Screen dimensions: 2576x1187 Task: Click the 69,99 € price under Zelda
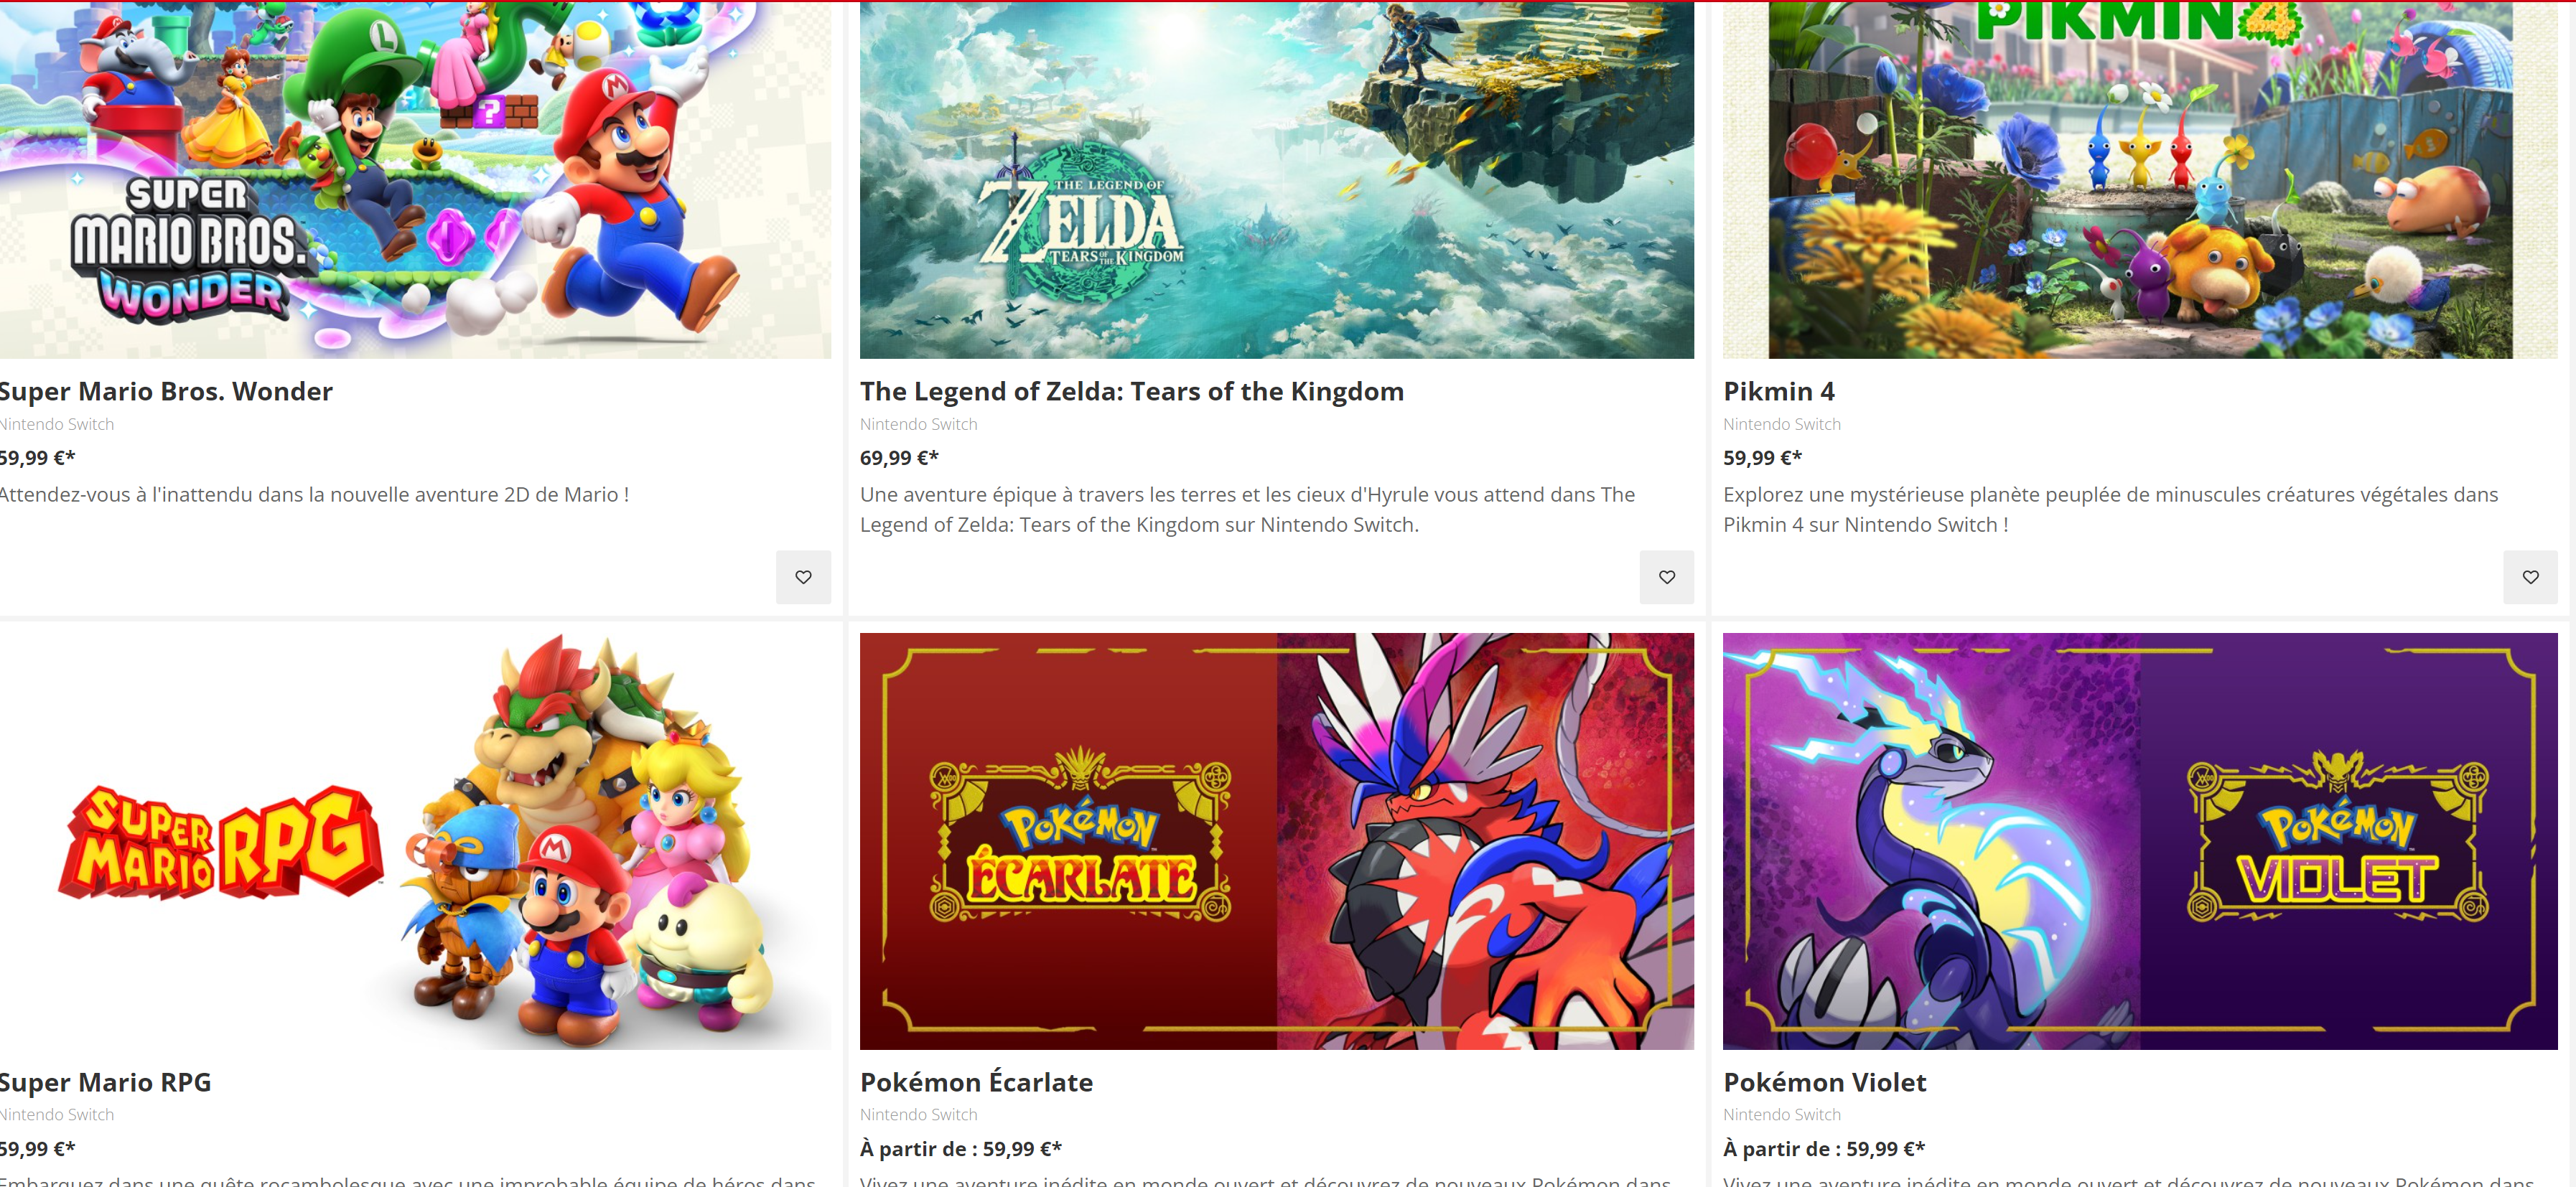point(899,458)
